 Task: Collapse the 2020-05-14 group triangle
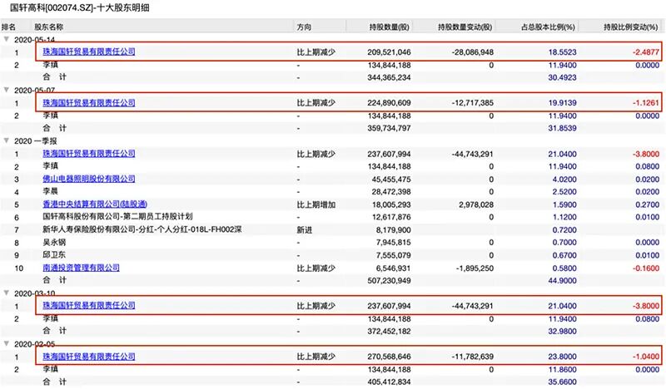[7, 39]
